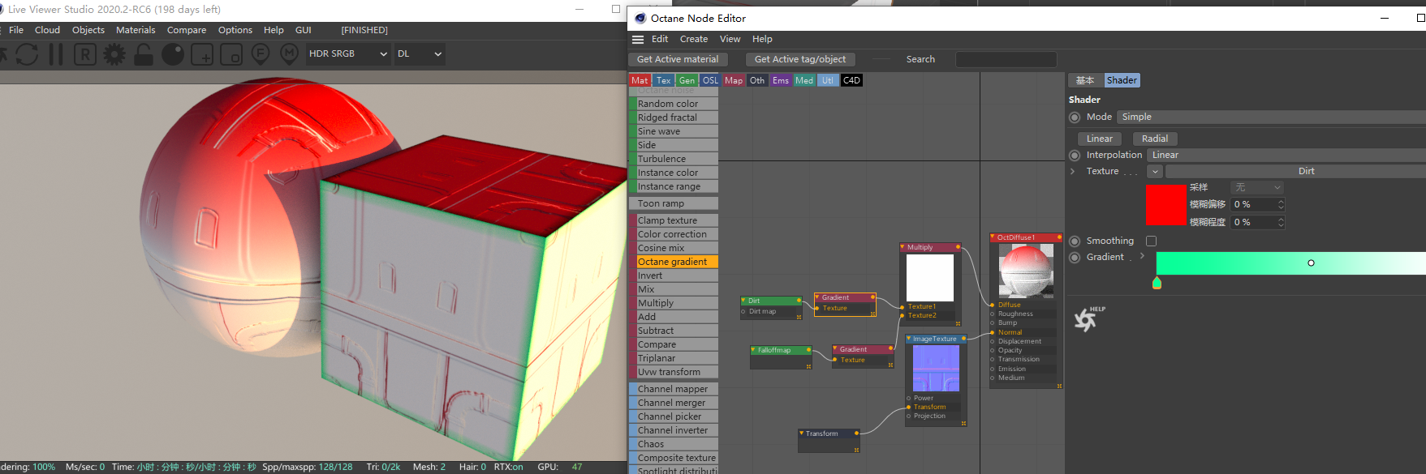
Task: Click the Transform node output port
Action: 856,433
